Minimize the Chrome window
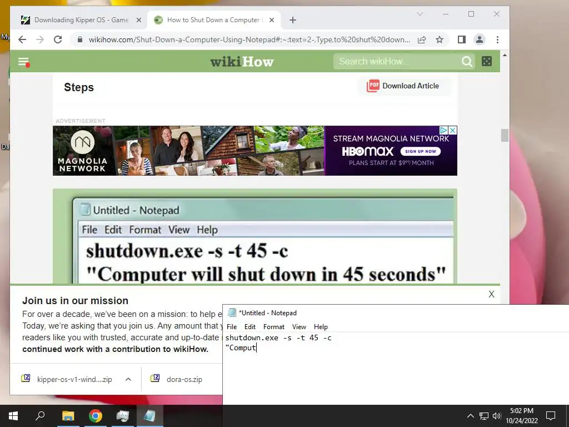This screenshot has width=569, height=427. [446, 14]
